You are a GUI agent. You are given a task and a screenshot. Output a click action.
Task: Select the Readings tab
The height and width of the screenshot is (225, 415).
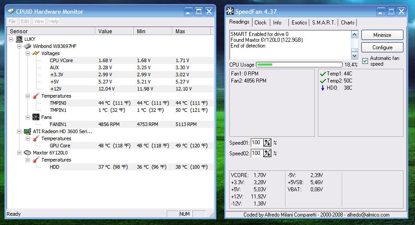pos(239,22)
